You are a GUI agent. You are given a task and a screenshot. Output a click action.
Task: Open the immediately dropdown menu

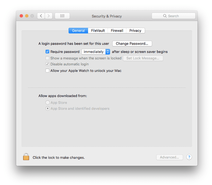[96, 52]
